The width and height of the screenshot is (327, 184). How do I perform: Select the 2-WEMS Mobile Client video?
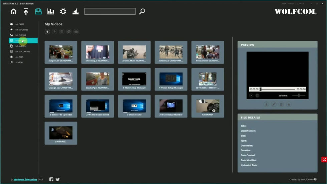tap(97, 106)
